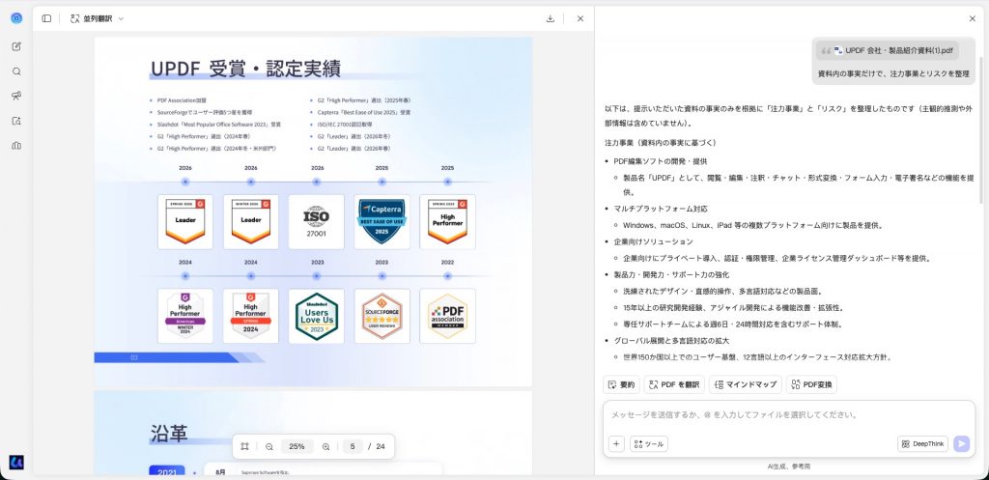Click the PDF association member badge
This screenshot has height=480, width=989.
click(448, 316)
